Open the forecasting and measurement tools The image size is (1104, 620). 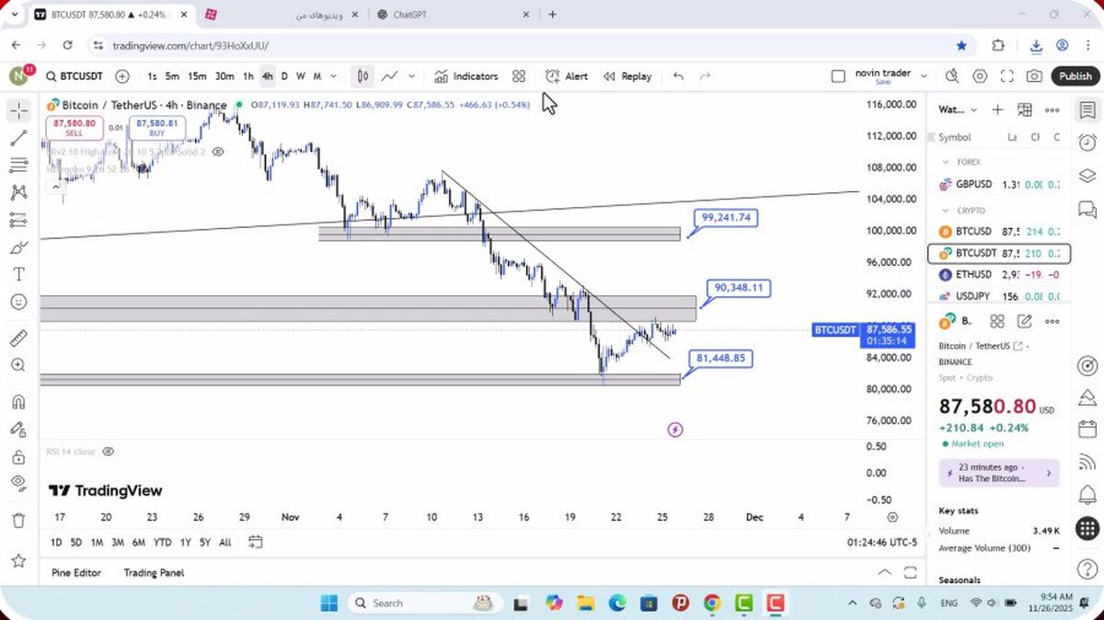pos(18,220)
